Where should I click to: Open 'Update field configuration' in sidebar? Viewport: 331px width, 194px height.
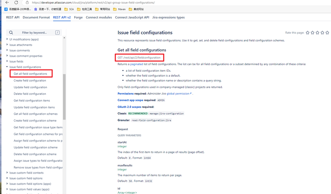pos(30,87)
